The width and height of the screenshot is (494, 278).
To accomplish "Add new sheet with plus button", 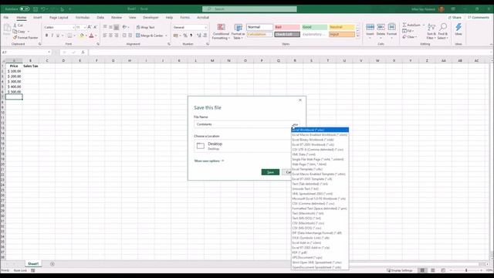I will (x=52, y=264).
